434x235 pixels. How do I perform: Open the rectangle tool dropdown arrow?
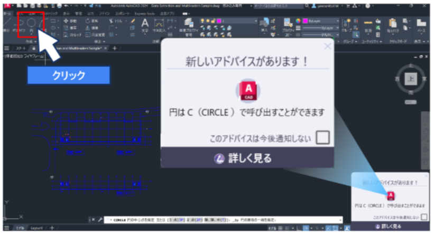[x=58, y=21]
